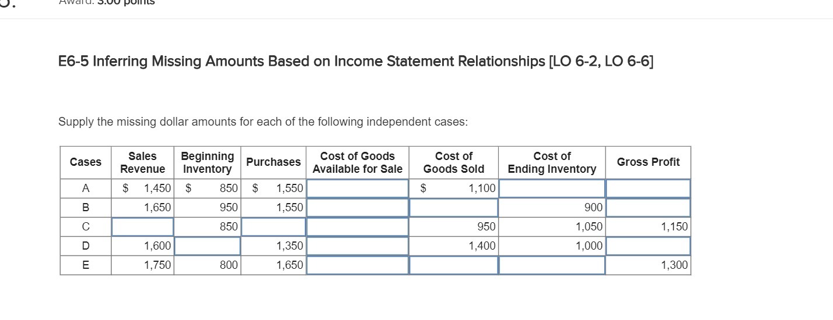
Task: Click Case E beginning inventory value 800
Action: click(x=229, y=265)
